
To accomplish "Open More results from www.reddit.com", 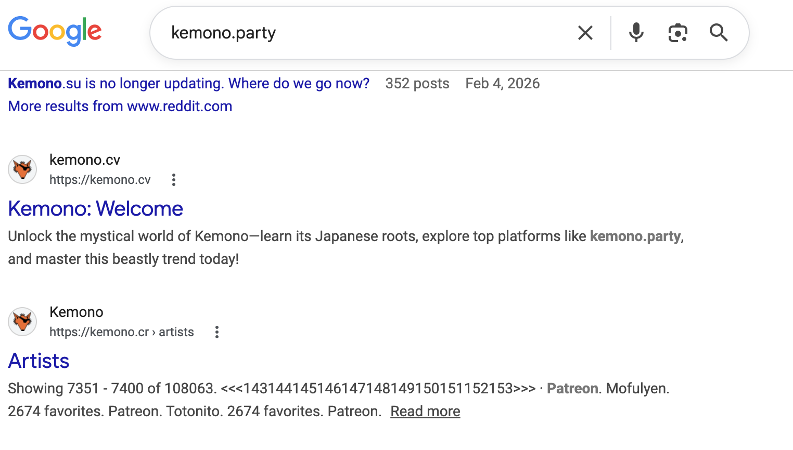I will click(120, 106).
